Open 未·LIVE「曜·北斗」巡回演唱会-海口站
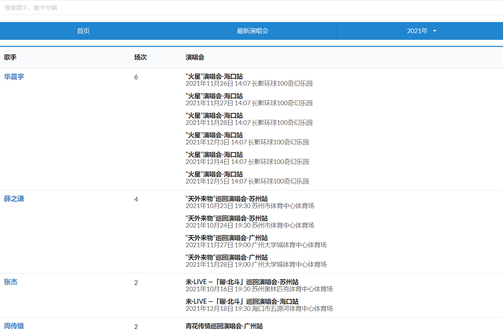The height and width of the screenshot is (330, 503). (x=242, y=301)
